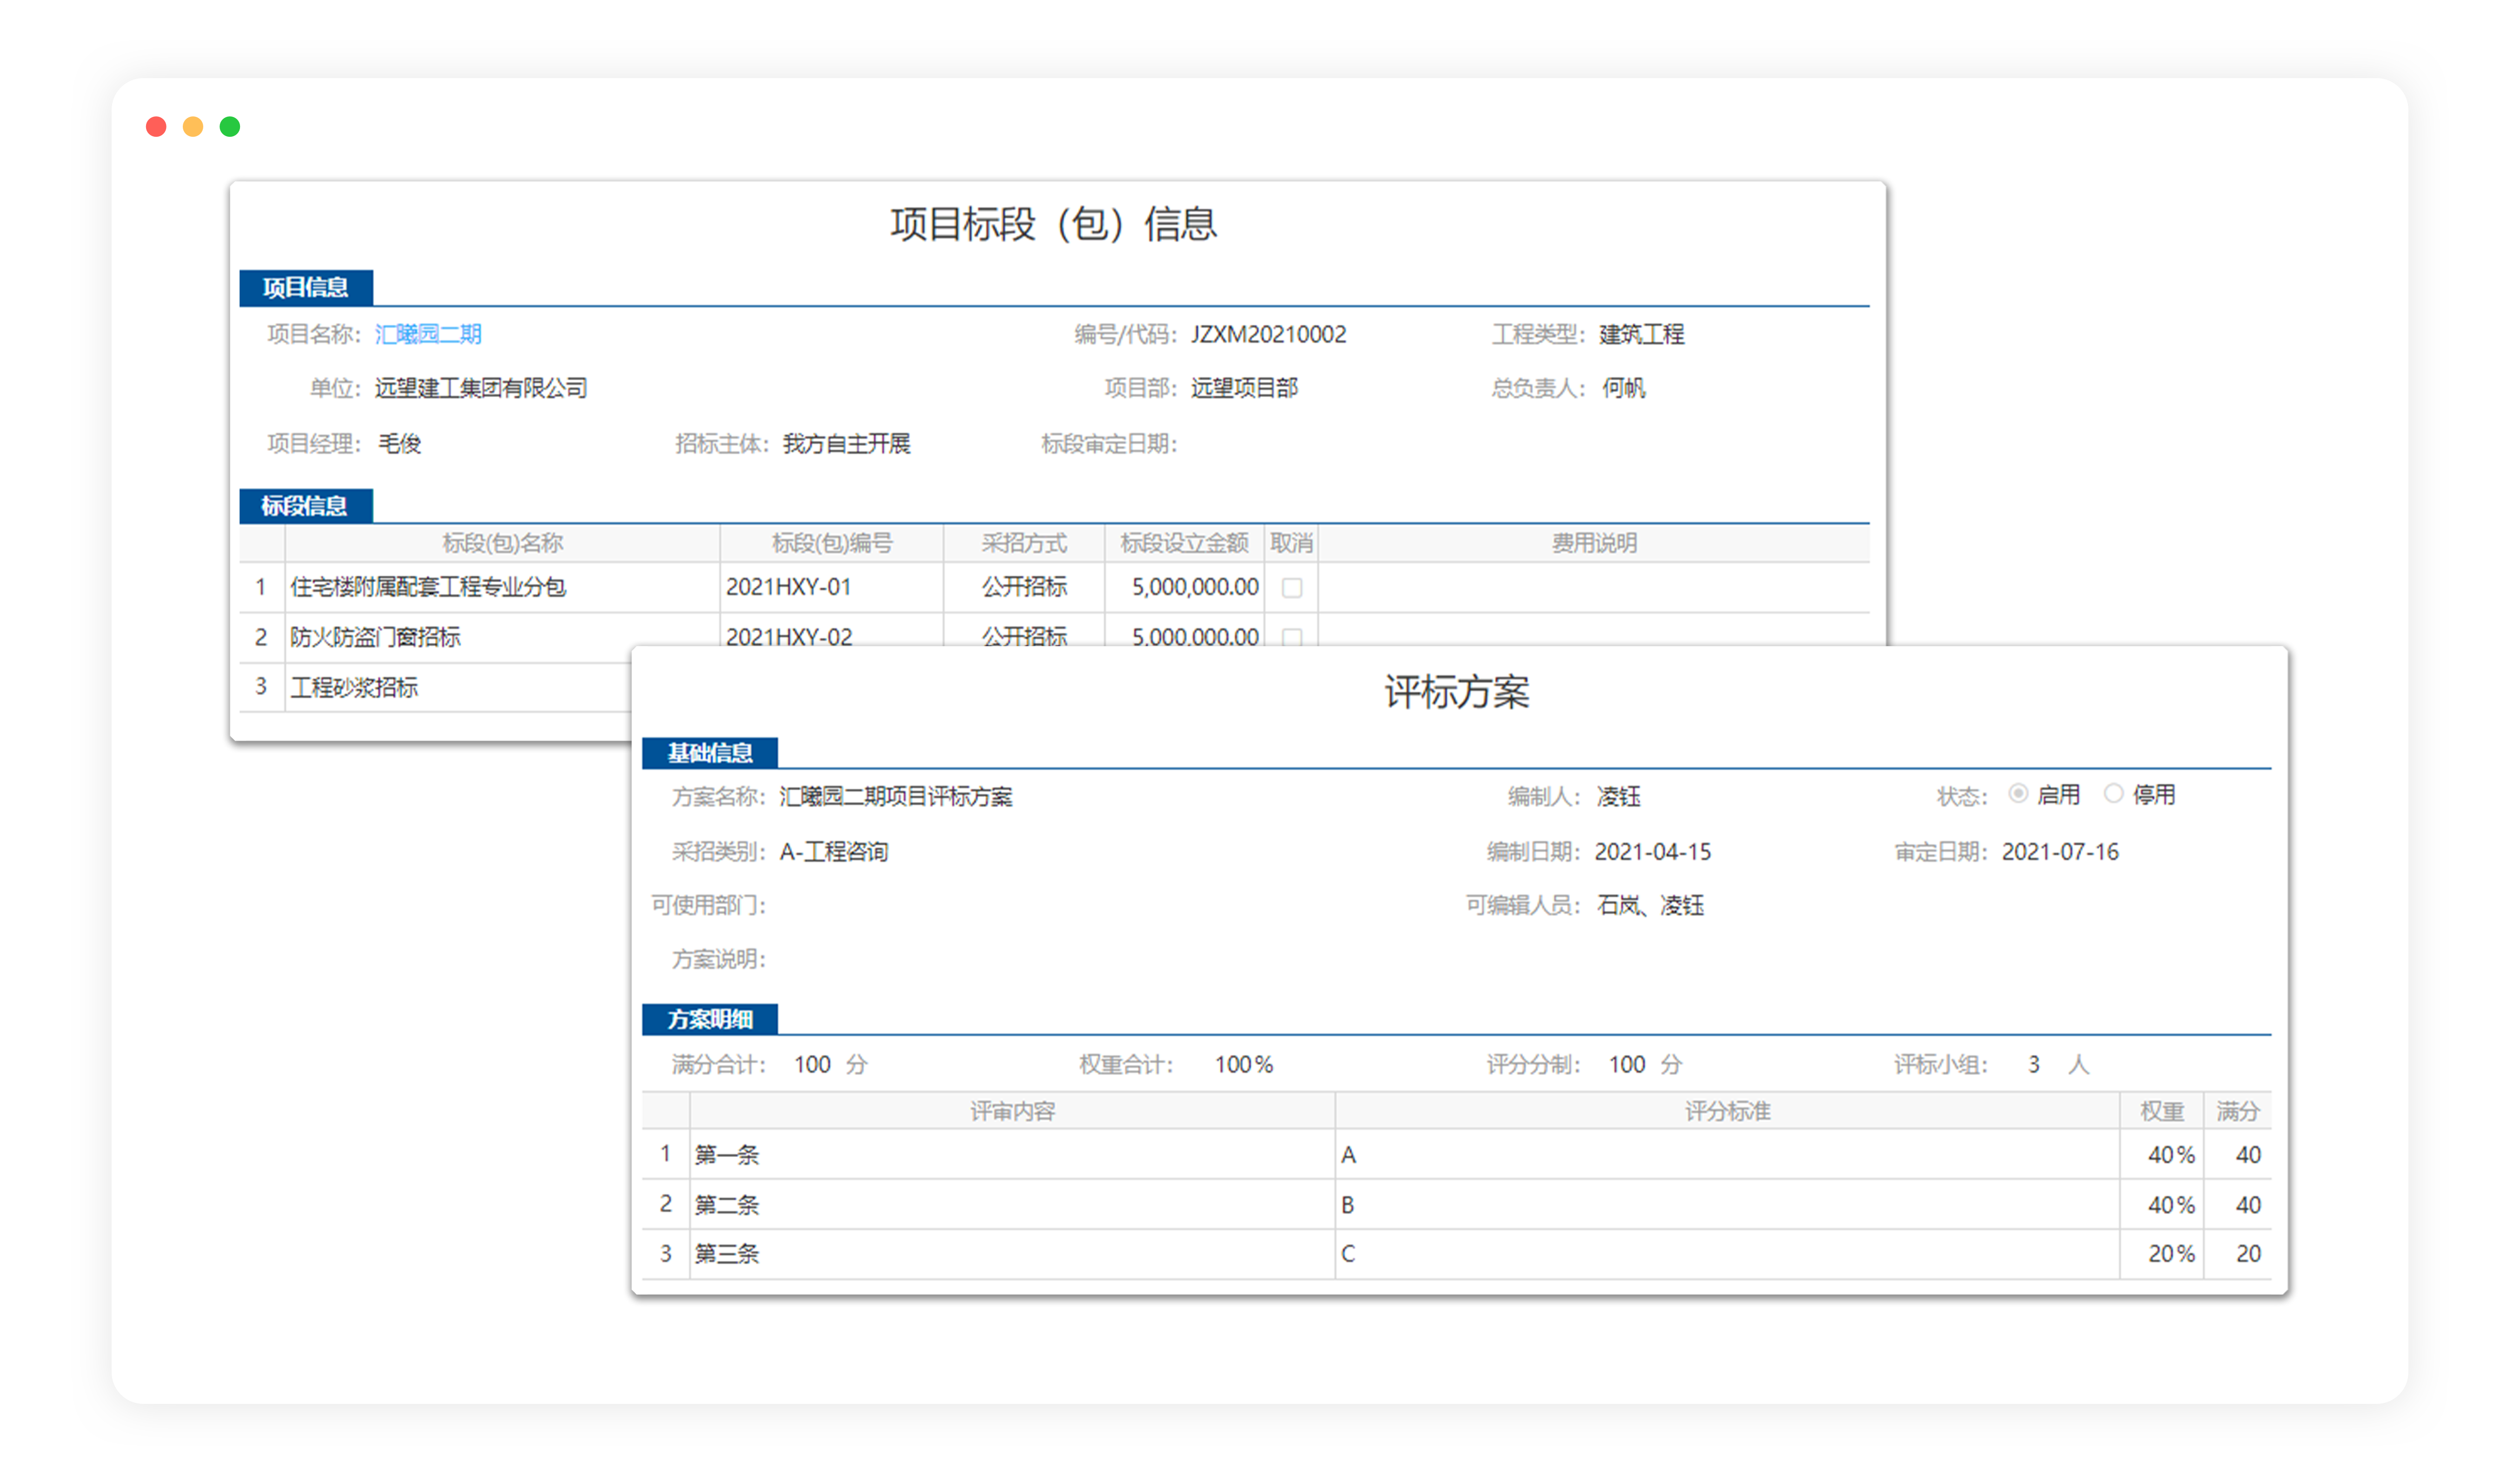Click the JZXM20210002 project code value
2520x1482 pixels.
[1269, 334]
